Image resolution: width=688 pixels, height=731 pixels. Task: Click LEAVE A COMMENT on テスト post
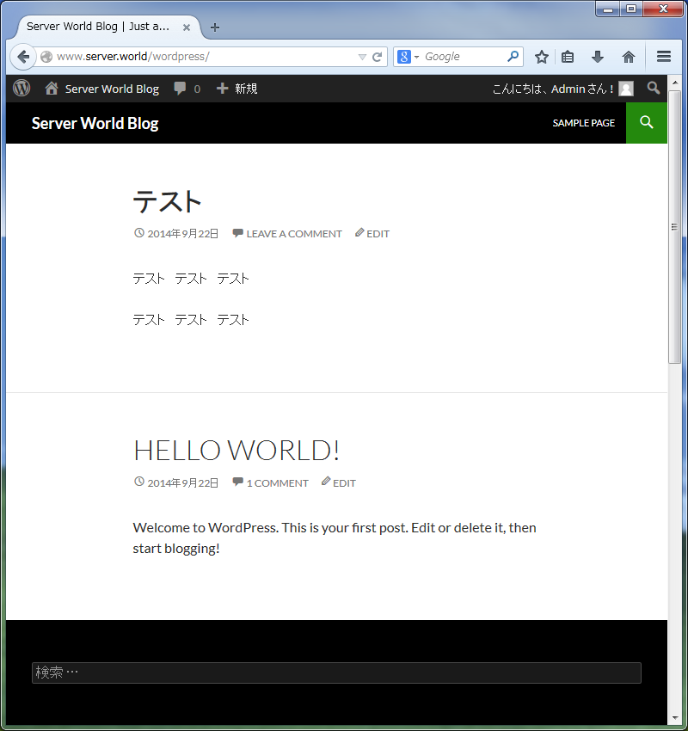(294, 234)
